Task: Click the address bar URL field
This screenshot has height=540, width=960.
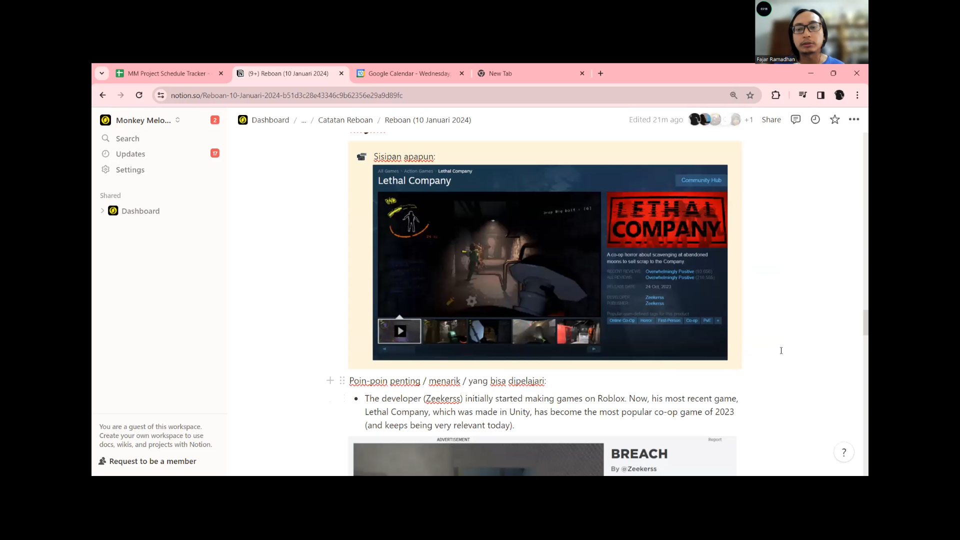Action: click(445, 95)
